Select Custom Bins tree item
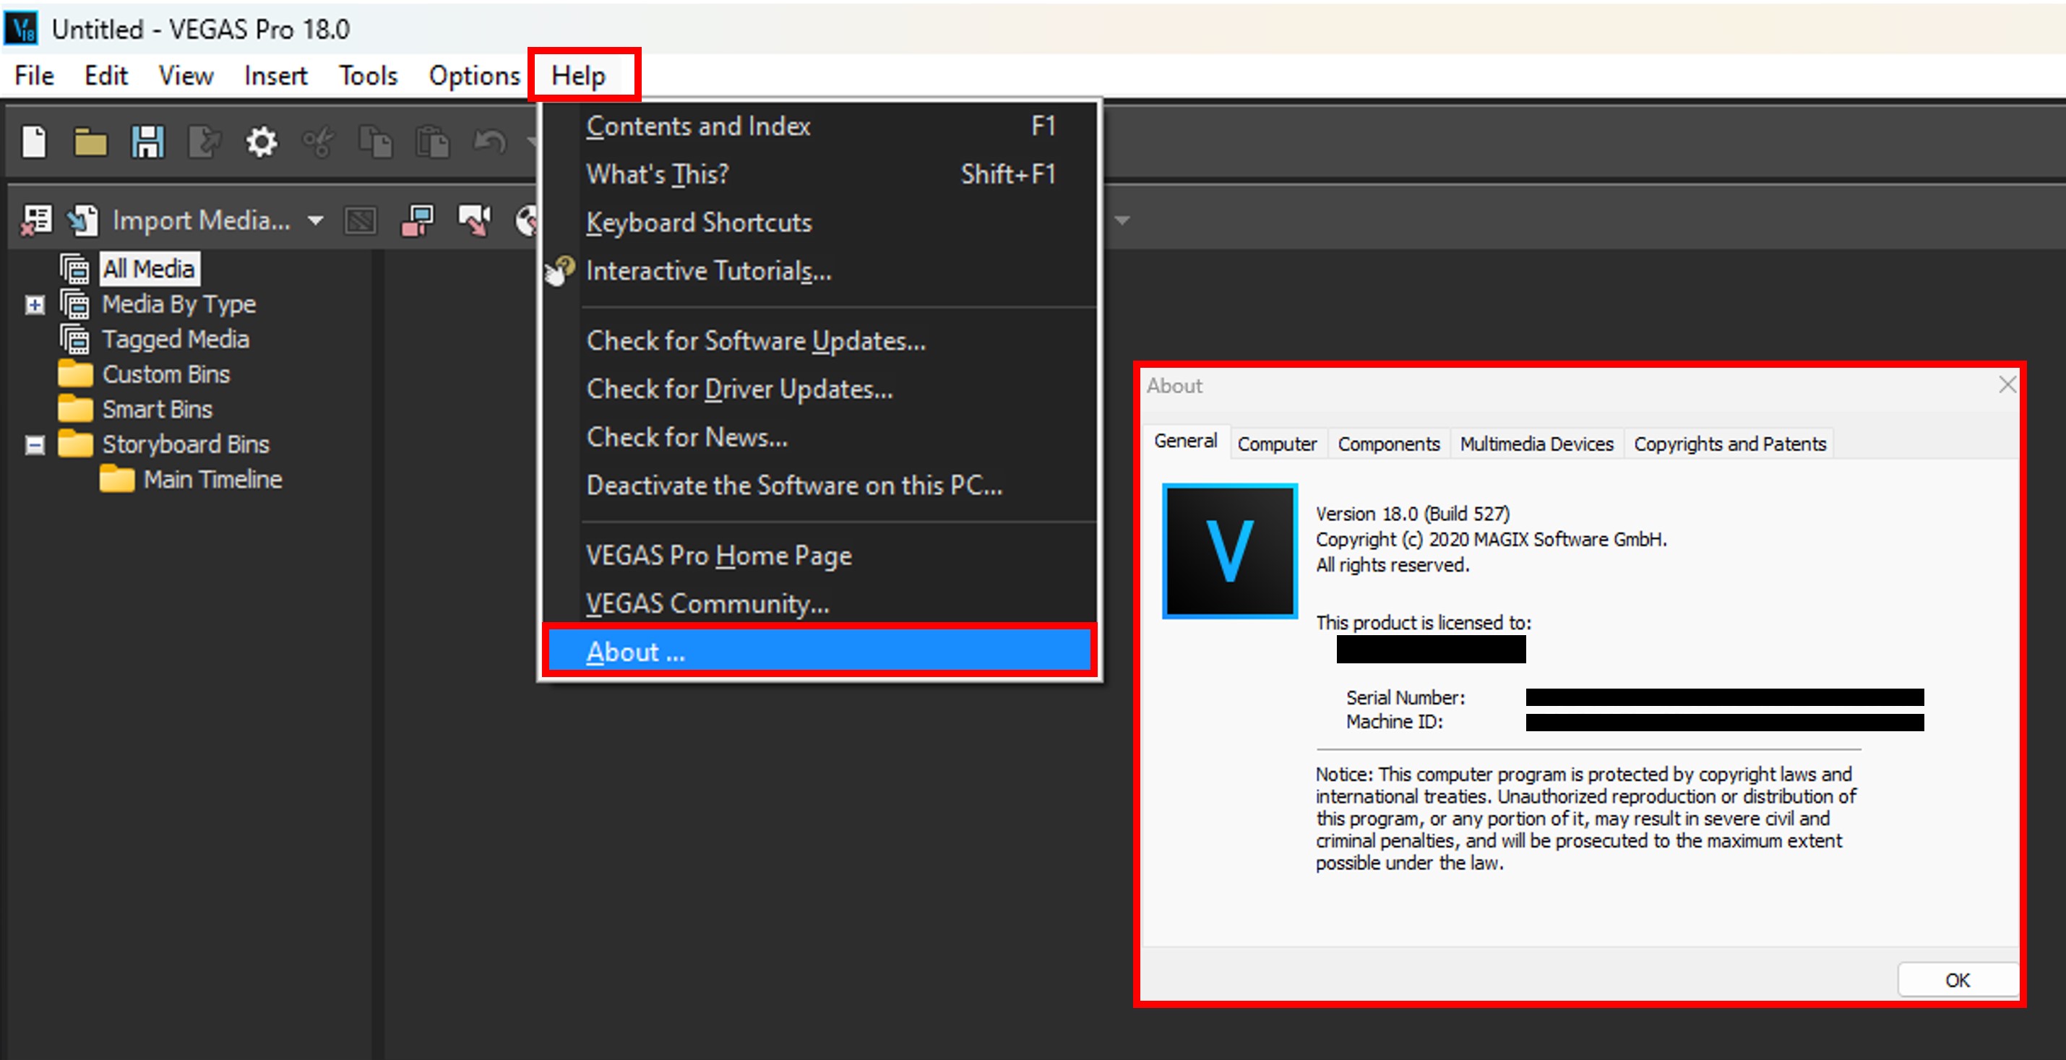The height and width of the screenshot is (1060, 2066). pos(166,374)
